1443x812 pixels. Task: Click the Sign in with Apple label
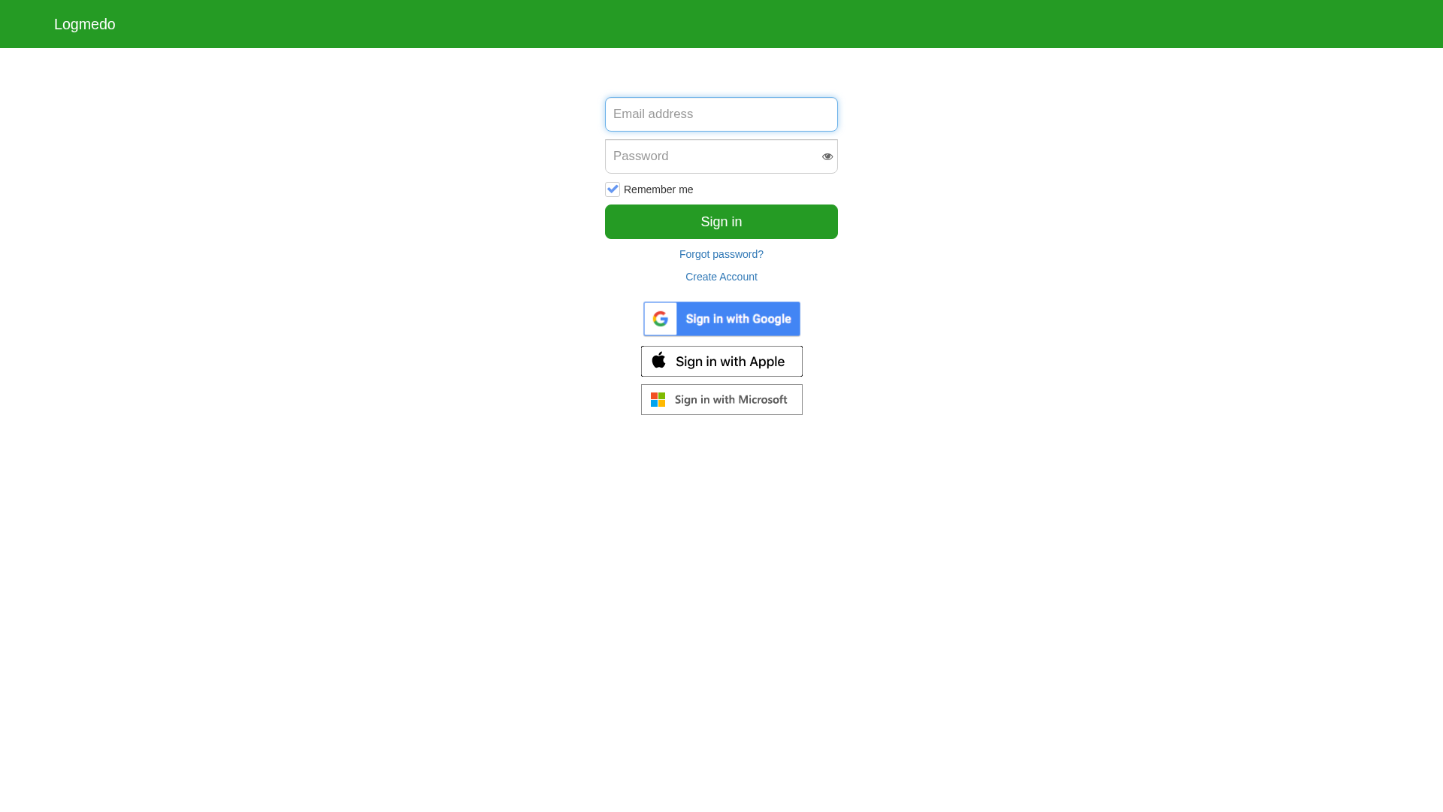pyautogui.click(x=730, y=362)
